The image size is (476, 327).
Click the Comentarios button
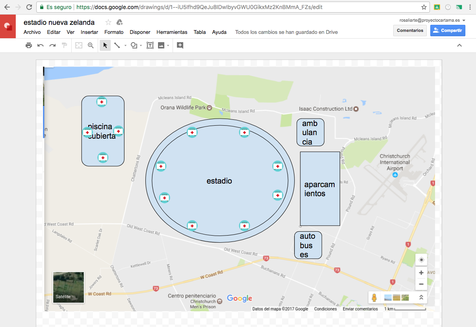pyautogui.click(x=410, y=30)
